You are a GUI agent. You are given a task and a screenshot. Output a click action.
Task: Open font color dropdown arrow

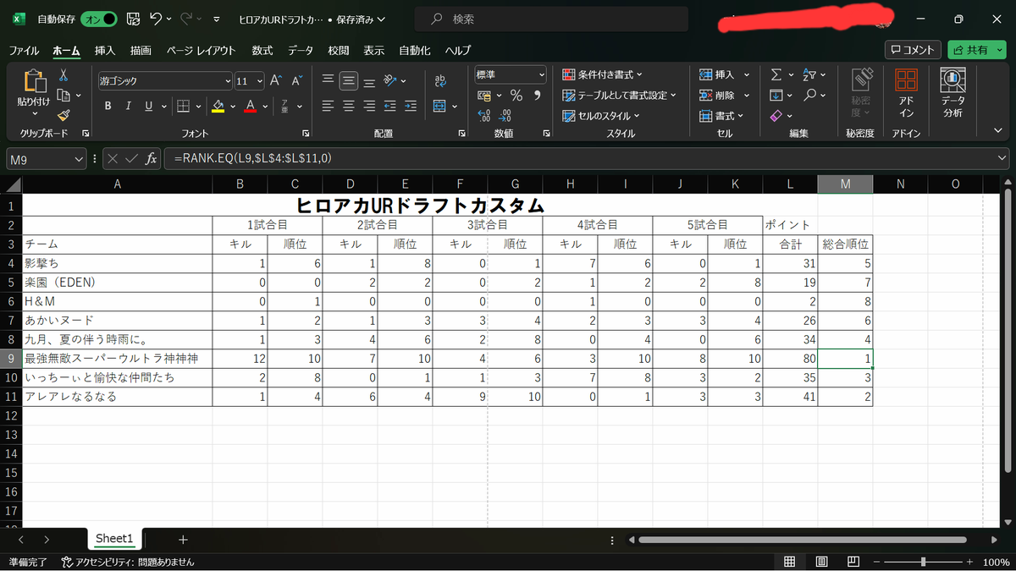pos(265,106)
